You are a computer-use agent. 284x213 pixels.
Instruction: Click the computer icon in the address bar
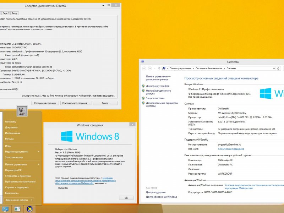coord(164,68)
